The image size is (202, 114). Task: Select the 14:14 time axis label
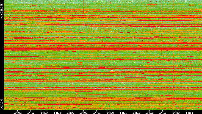tap(189, 113)
